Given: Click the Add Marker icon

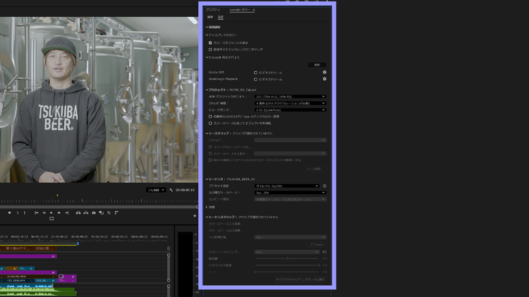Looking at the screenshot, I should pos(9,213).
